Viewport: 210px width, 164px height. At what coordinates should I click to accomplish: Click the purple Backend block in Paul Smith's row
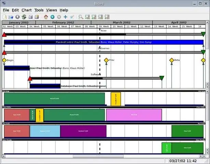[x=83, y=131]
